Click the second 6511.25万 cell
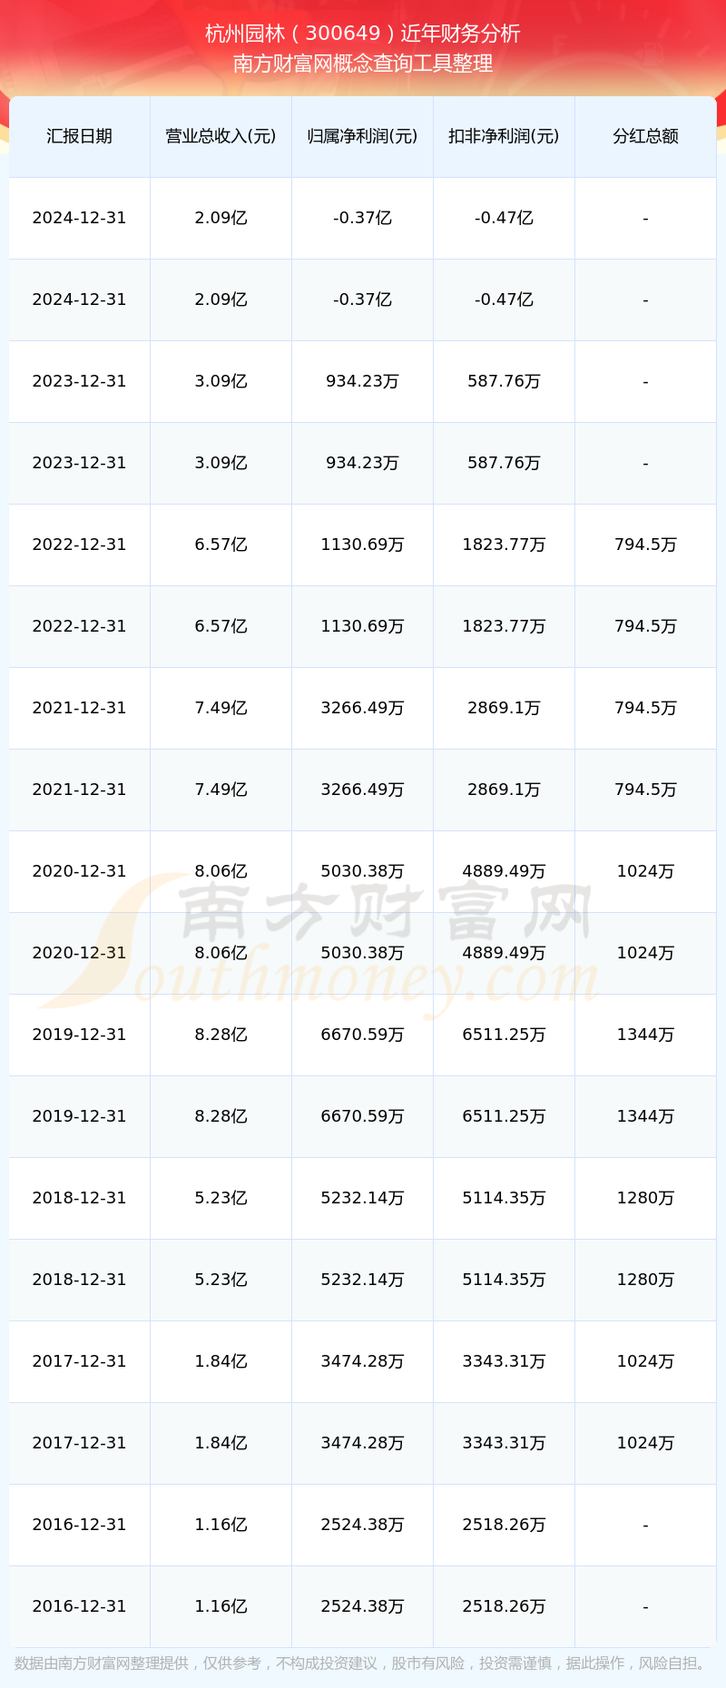The image size is (726, 1688). (x=504, y=1116)
